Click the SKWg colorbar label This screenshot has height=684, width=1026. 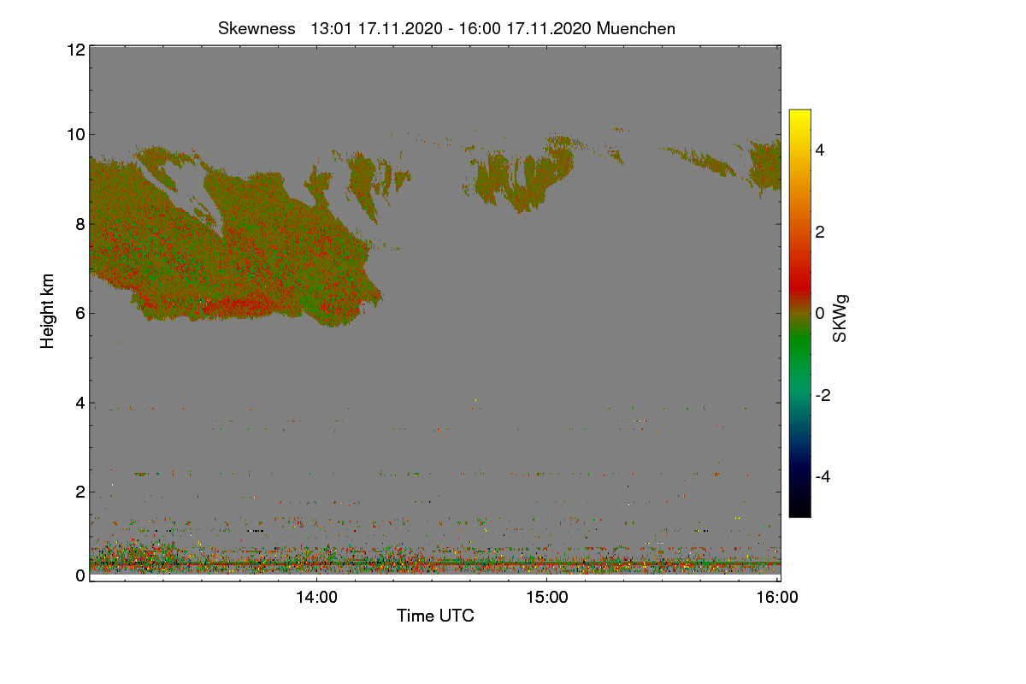[840, 319]
